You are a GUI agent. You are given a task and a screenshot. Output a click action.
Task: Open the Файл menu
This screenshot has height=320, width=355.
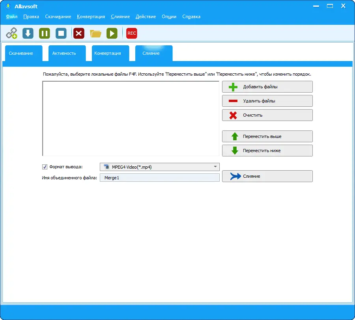(11, 17)
